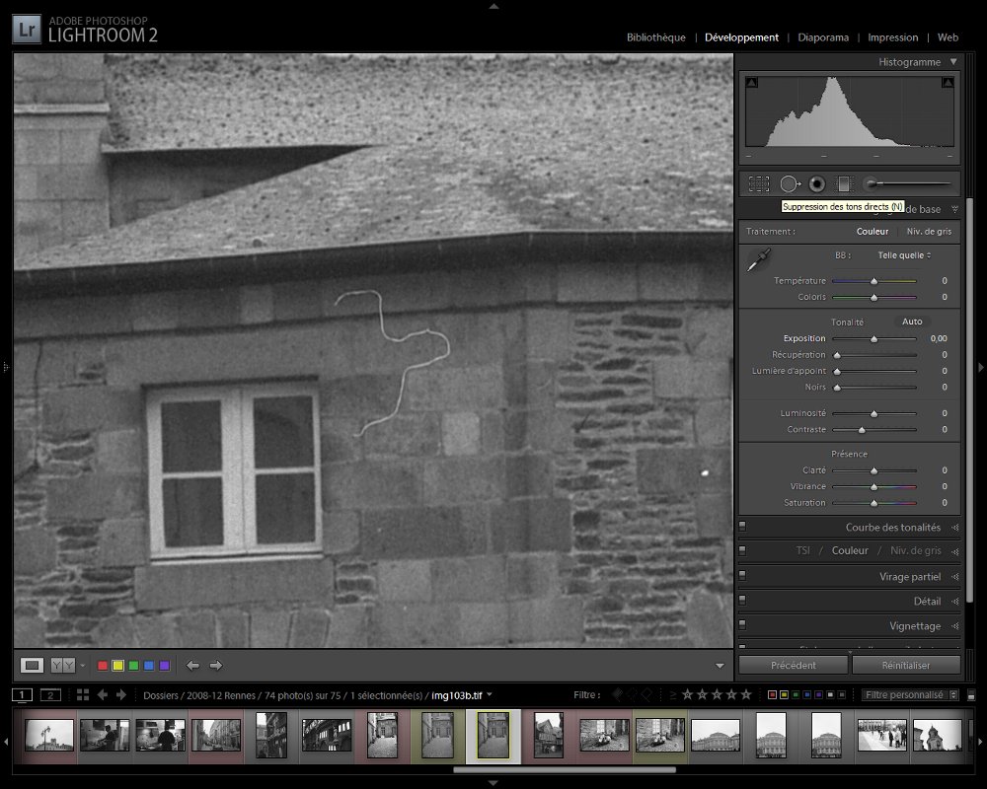Switch to Développement module
This screenshot has height=789, width=987.
[741, 37]
